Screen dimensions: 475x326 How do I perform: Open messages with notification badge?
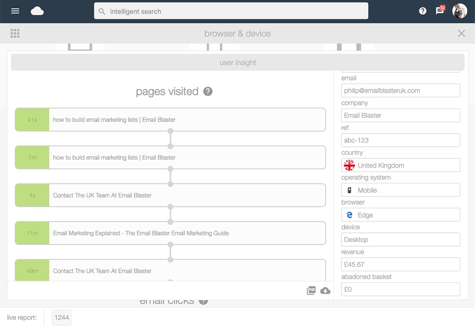click(x=440, y=10)
